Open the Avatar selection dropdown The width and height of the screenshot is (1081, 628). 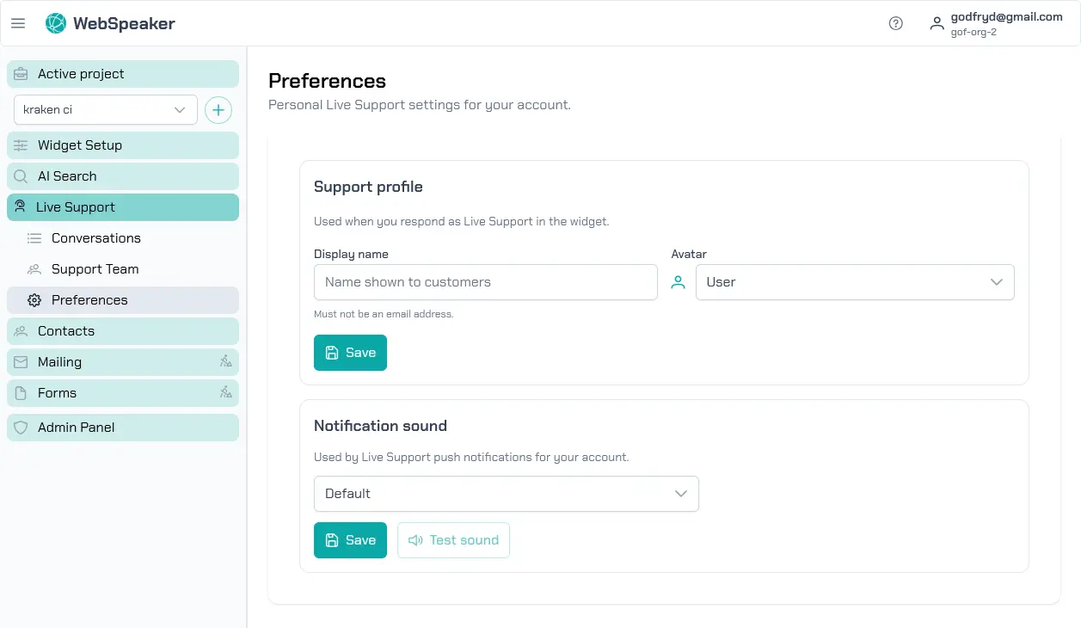pyautogui.click(x=855, y=281)
